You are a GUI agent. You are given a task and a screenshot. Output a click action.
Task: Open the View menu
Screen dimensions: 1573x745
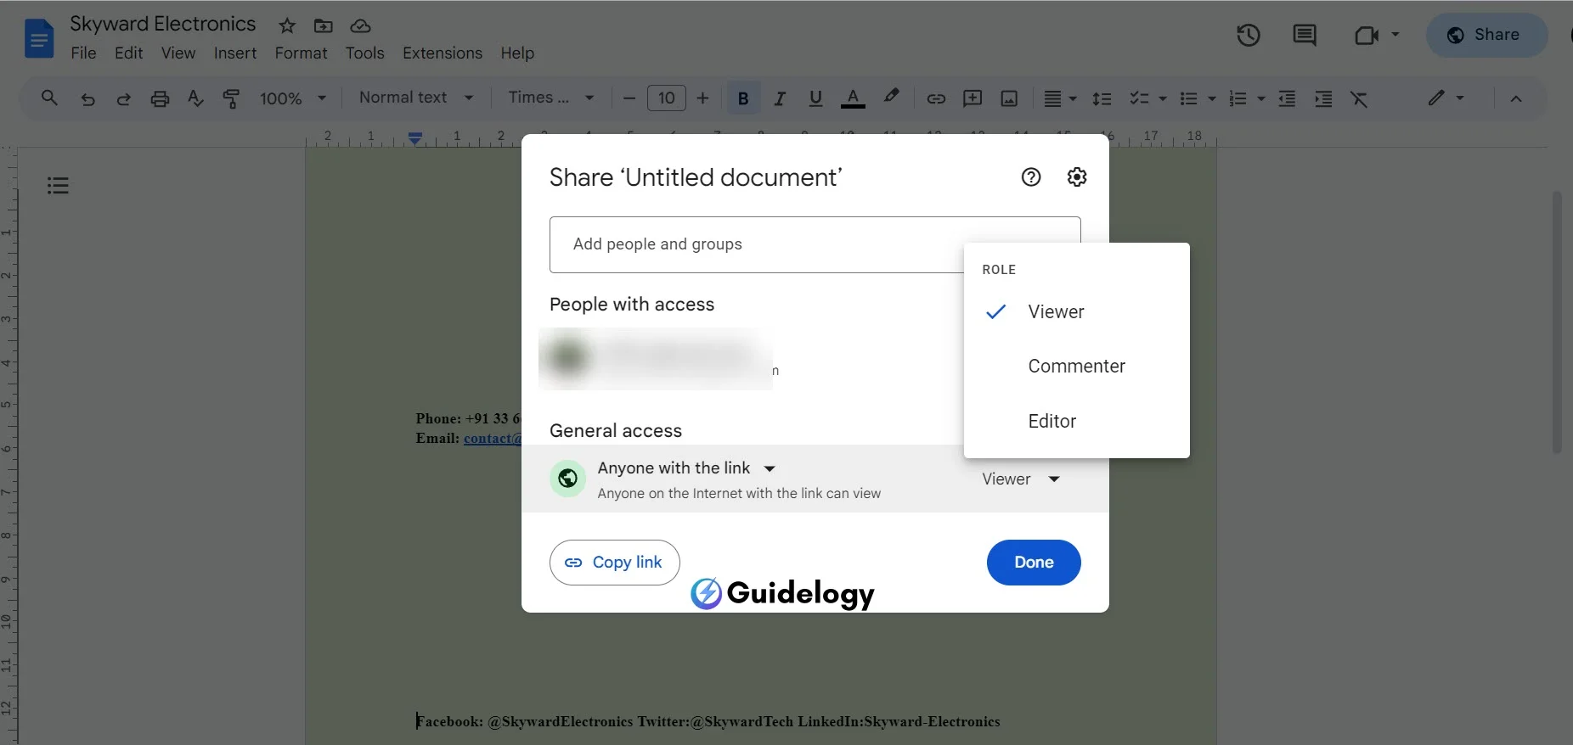click(178, 53)
